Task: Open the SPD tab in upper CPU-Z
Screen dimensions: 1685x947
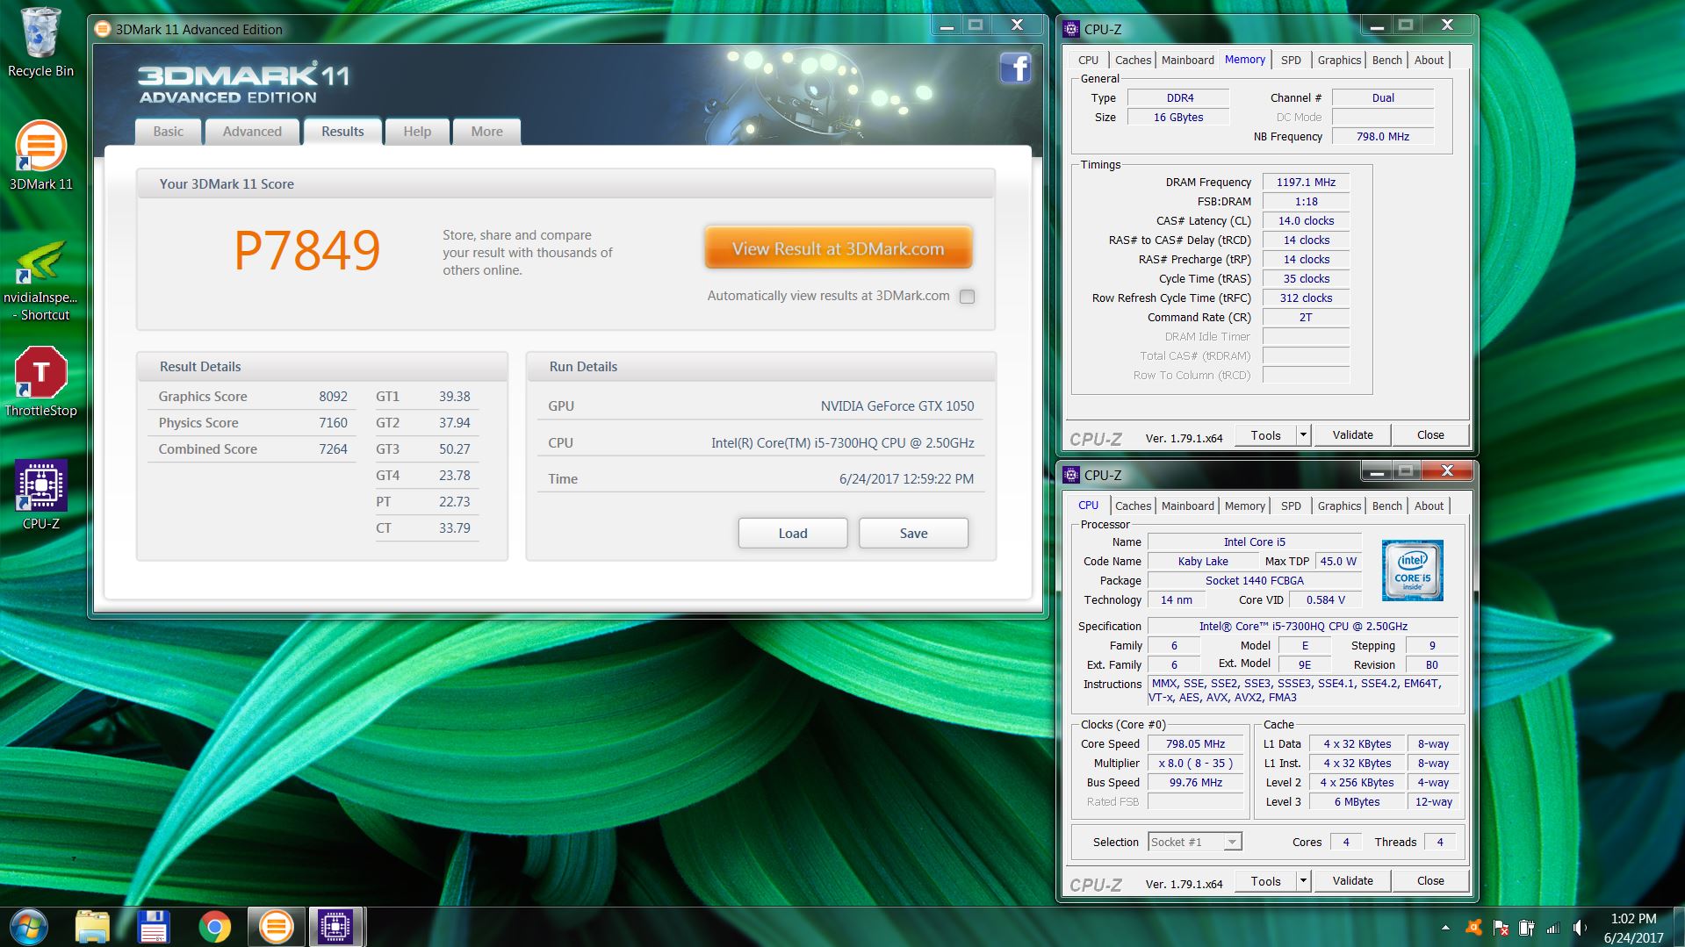Action: [x=1291, y=61]
